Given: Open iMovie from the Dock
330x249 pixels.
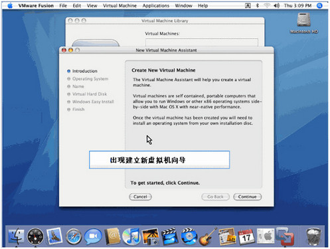Looking at the screenshot, I should coord(170,236).
